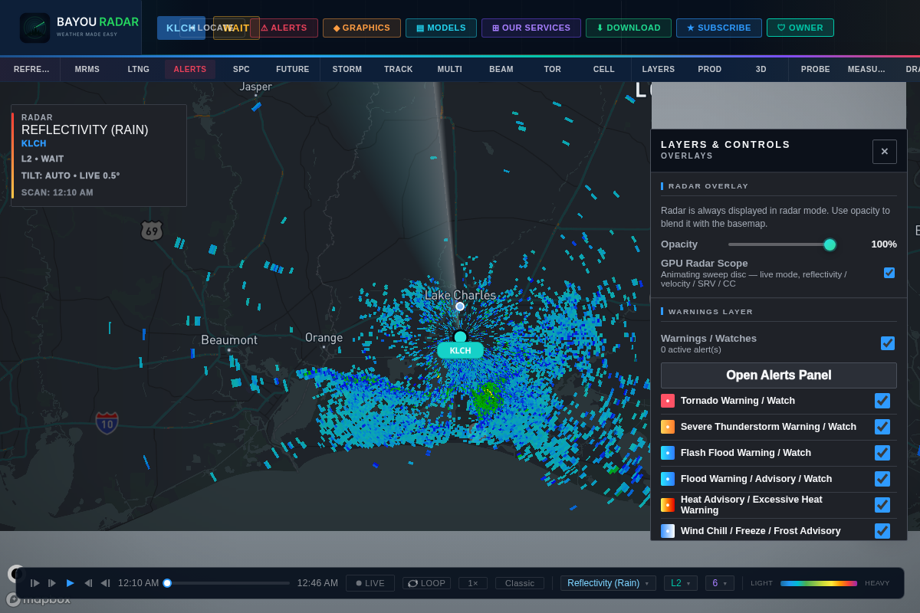Image resolution: width=920 pixels, height=613 pixels.
Task: Uncheck the Warnings / Watches layer checkbox
Action: (888, 343)
